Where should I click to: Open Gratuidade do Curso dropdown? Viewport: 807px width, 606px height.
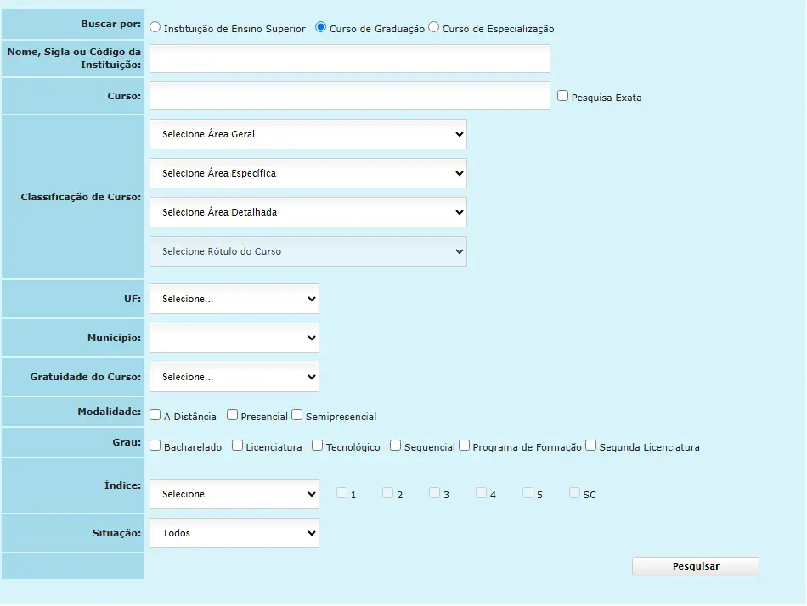[234, 377]
